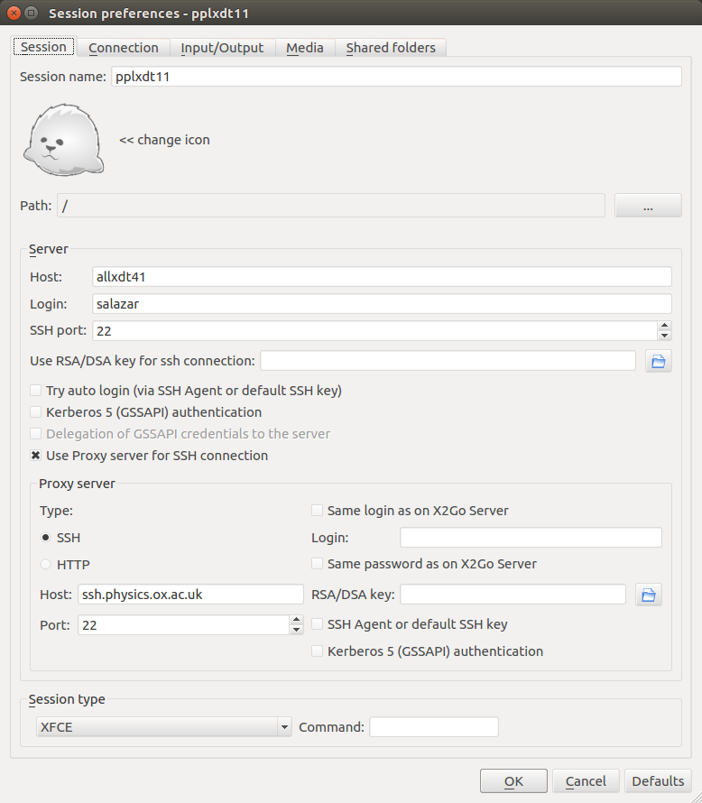This screenshot has height=803, width=702.
Task: Focus the proxy Host field
Action: [x=189, y=594]
